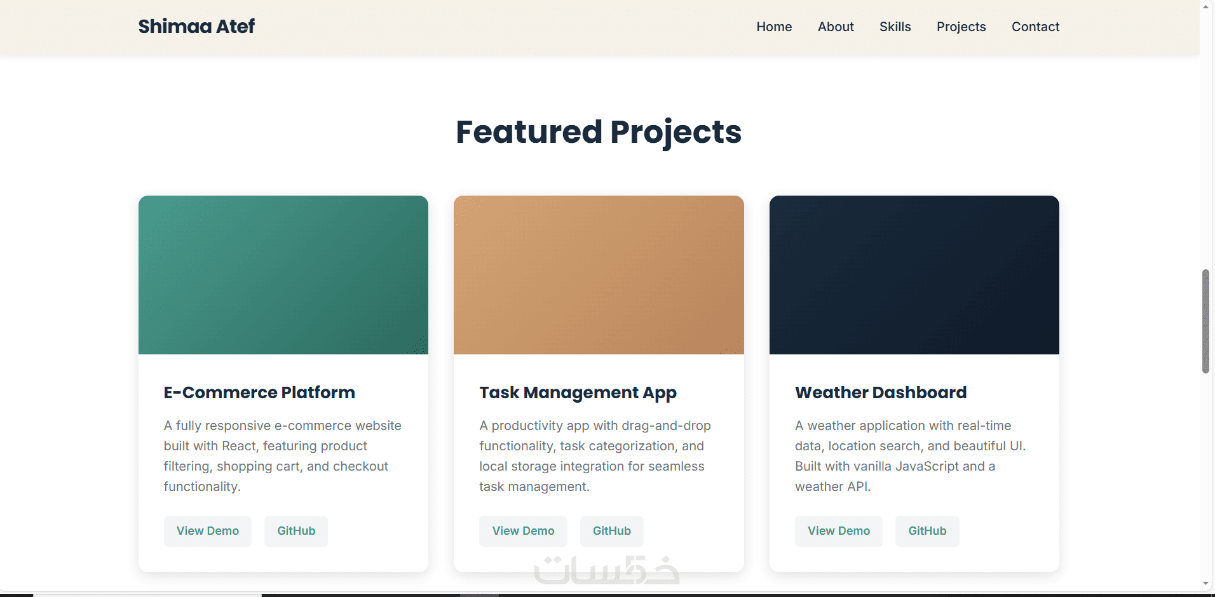The image size is (1215, 597).
Task: Open the About nav link
Action: tap(836, 27)
